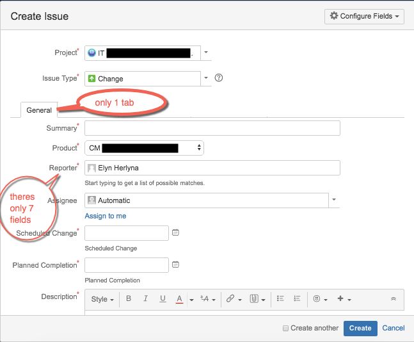Open the Product select box
The image size is (414, 342).
144,148
